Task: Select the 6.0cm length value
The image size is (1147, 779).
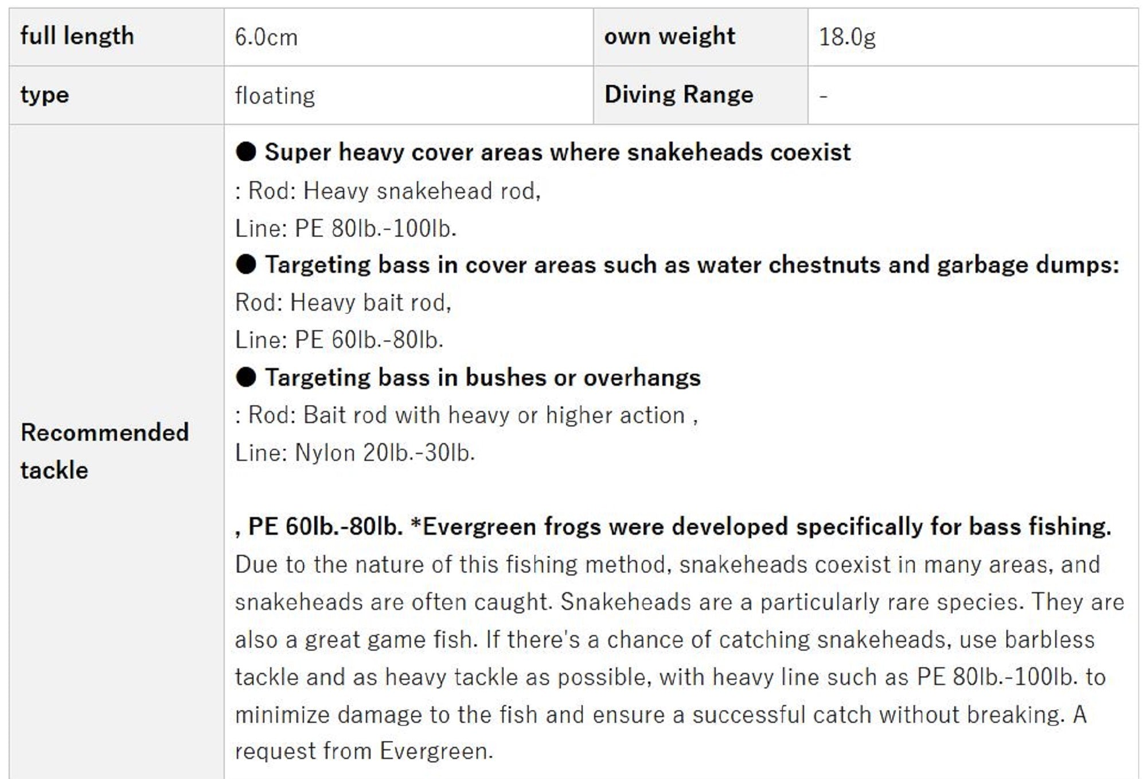Action: click(266, 38)
